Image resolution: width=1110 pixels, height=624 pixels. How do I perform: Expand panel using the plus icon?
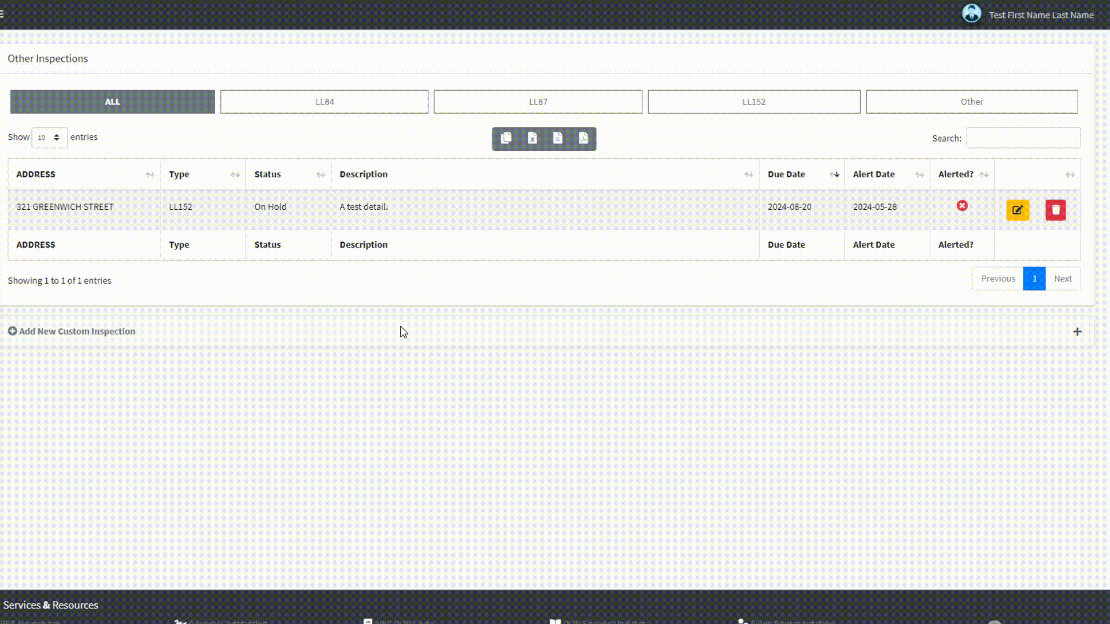1077,332
